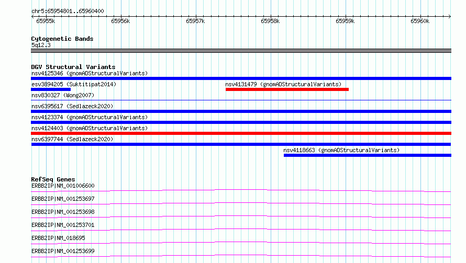Select the RefSeq Genes track title
The height and width of the screenshot is (263, 466).
pyautogui.click(x=53, y=179)
